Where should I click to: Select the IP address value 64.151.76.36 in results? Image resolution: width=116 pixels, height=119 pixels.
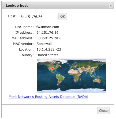click(x=47, y=33)
